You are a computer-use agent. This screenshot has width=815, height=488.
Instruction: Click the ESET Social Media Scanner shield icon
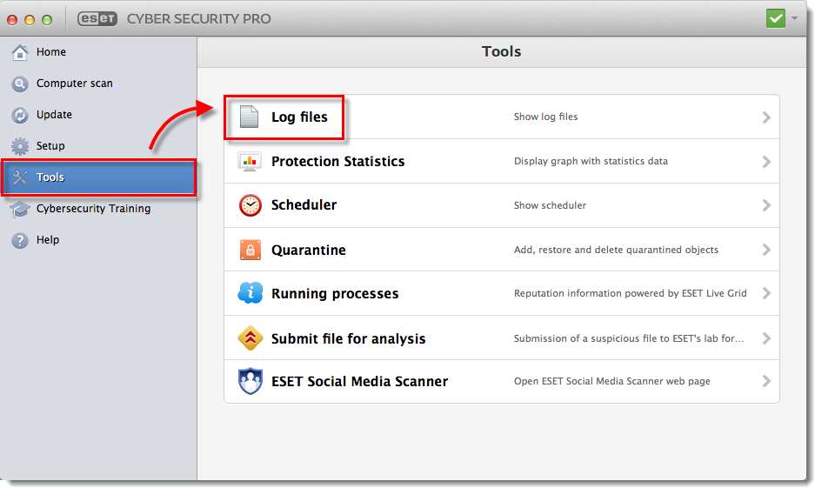(250, 381)
